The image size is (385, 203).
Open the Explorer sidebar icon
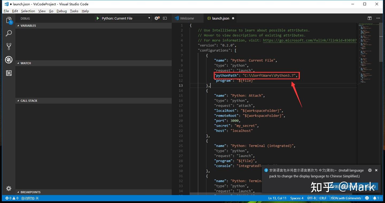[x=9, y=20]
